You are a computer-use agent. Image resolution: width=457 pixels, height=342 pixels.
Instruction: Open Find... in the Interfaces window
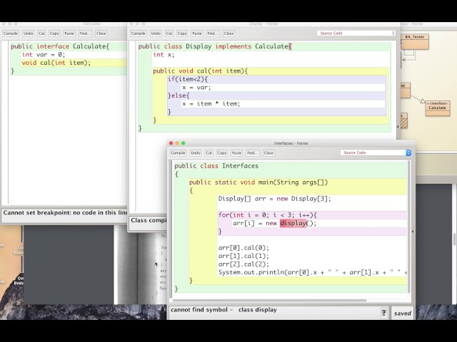[252, 153]
